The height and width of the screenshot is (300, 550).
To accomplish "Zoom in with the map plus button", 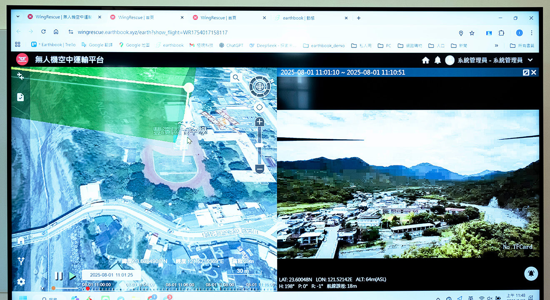I will 260,122.
